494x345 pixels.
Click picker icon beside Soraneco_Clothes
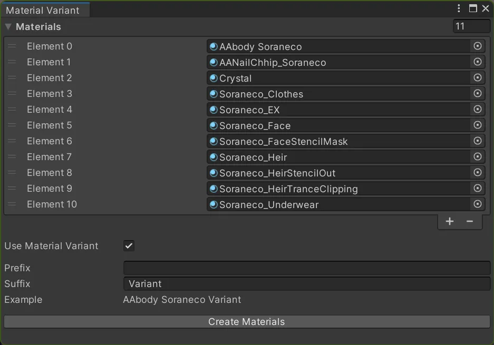click(478, 94)
